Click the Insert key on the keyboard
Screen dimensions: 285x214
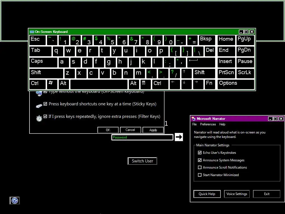coord(226,62)
